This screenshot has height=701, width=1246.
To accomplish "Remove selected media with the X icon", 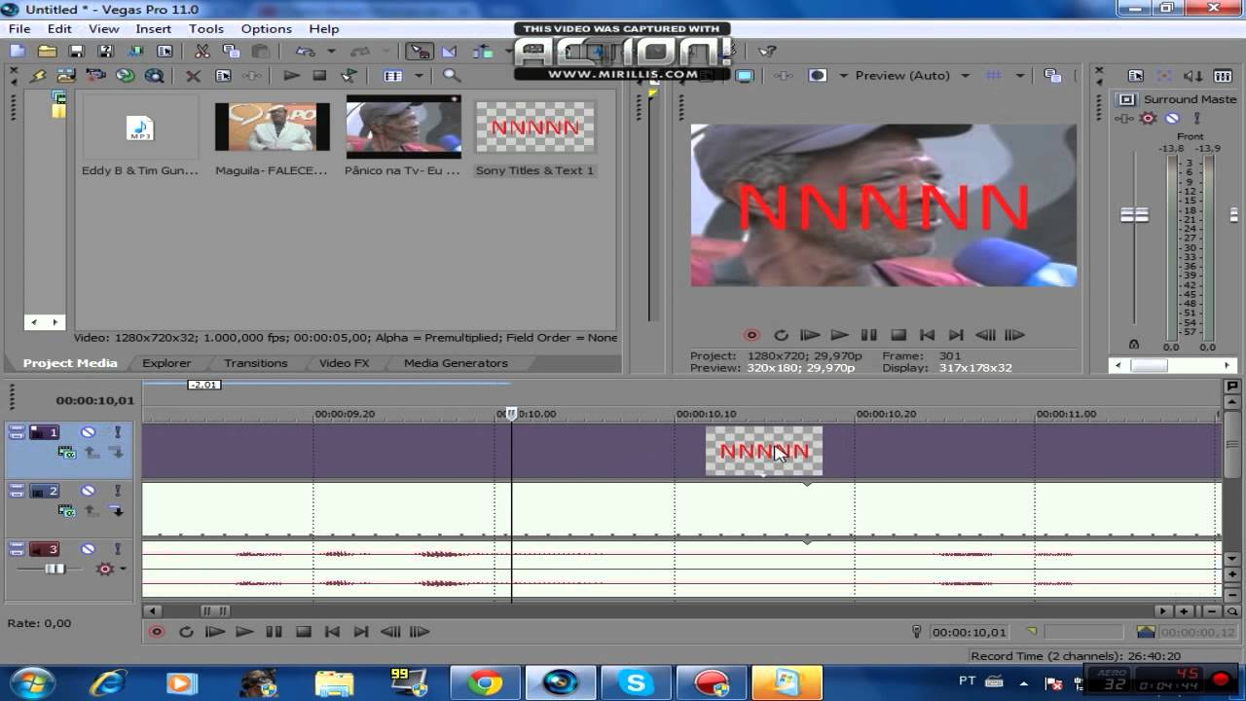I will coord(193,76).
